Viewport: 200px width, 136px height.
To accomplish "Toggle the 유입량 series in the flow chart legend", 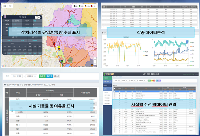I will pos(146,52).
